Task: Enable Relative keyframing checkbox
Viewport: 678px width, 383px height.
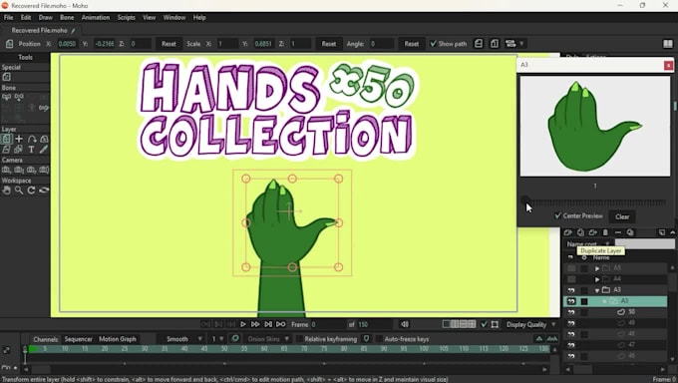Action: tap(299, 339)
